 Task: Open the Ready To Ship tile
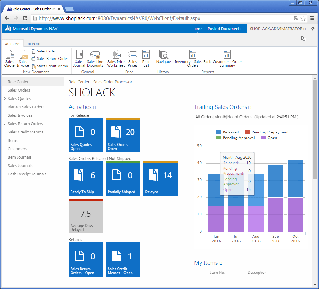point(86,178)
